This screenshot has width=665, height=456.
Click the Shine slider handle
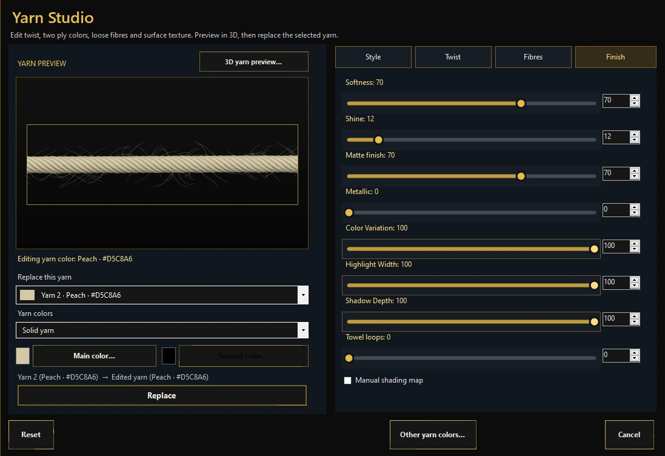(378, 140)
